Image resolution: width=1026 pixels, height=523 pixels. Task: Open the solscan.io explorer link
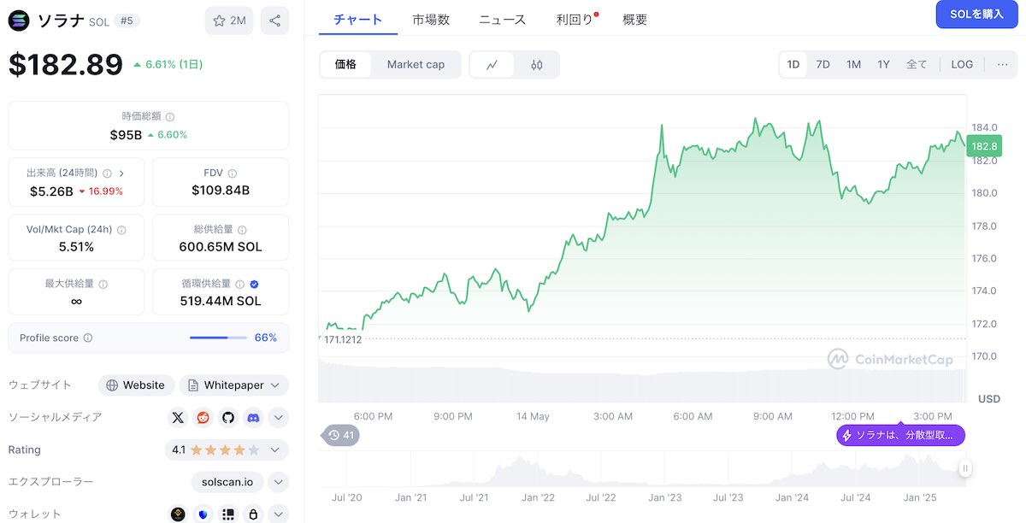tap(226, 482)
